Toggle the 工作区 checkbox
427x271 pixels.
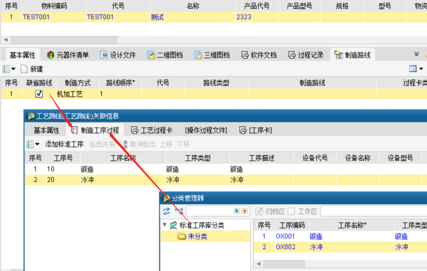[x=291, y=211]
